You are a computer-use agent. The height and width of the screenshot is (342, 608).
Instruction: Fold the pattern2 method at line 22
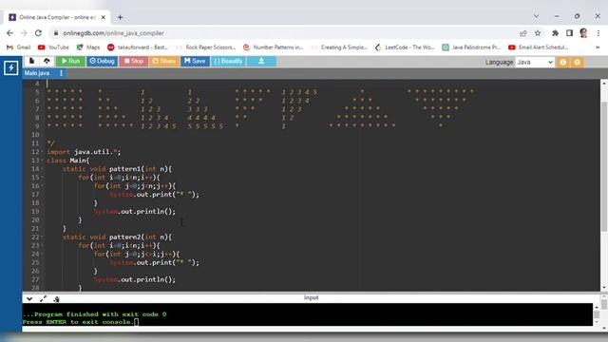click(x=42, y=237)
